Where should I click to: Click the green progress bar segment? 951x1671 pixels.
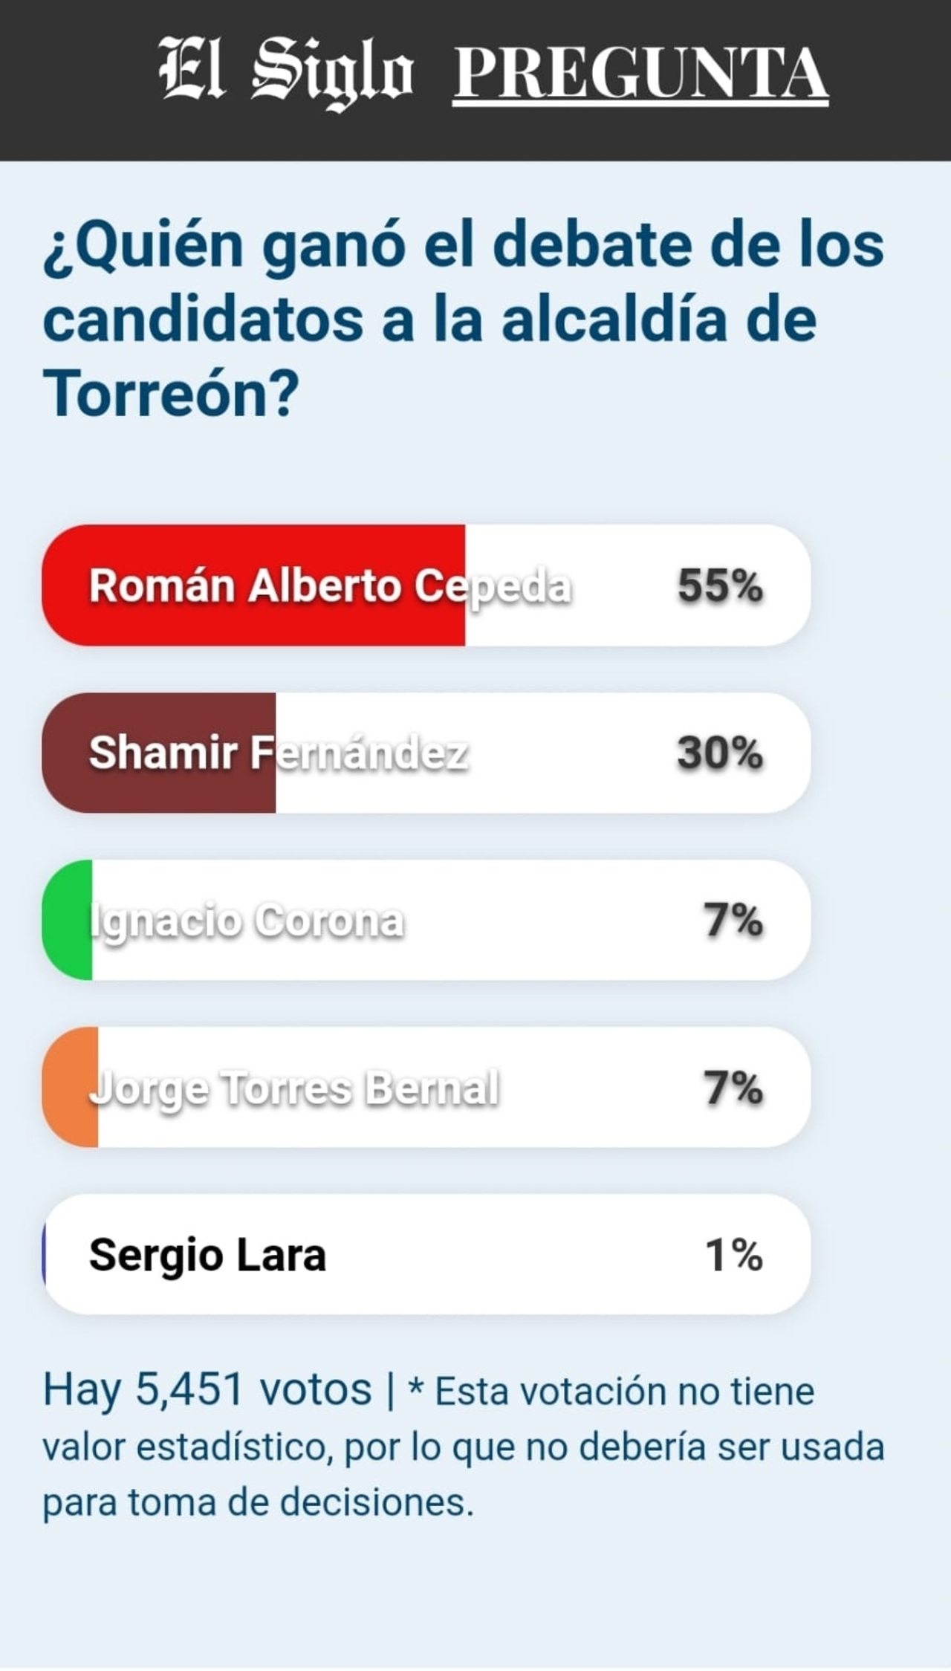point(68,921)
